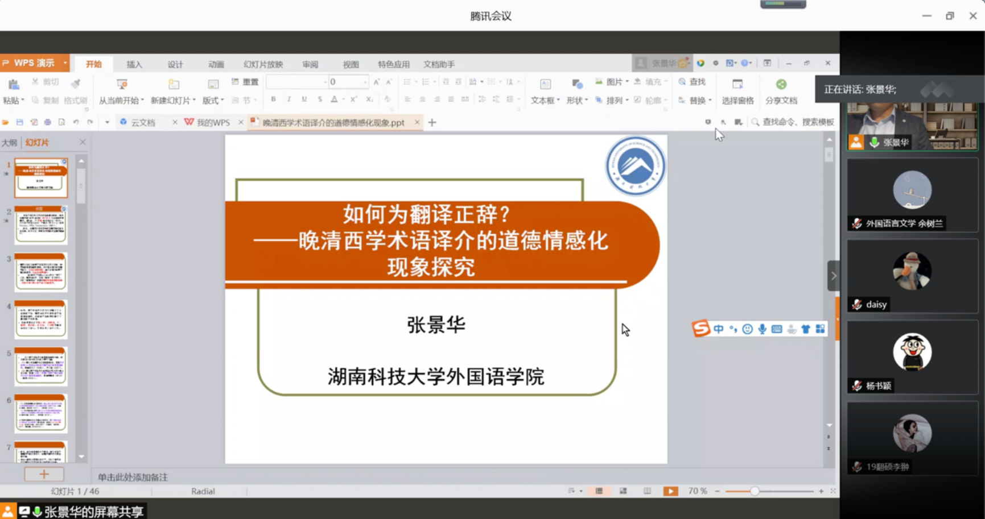This screenshot has width=985, height=519.
Task: Select slide 3 thumbnail in the slide panel
Action: pyautogui.click(x=41, y=272)
